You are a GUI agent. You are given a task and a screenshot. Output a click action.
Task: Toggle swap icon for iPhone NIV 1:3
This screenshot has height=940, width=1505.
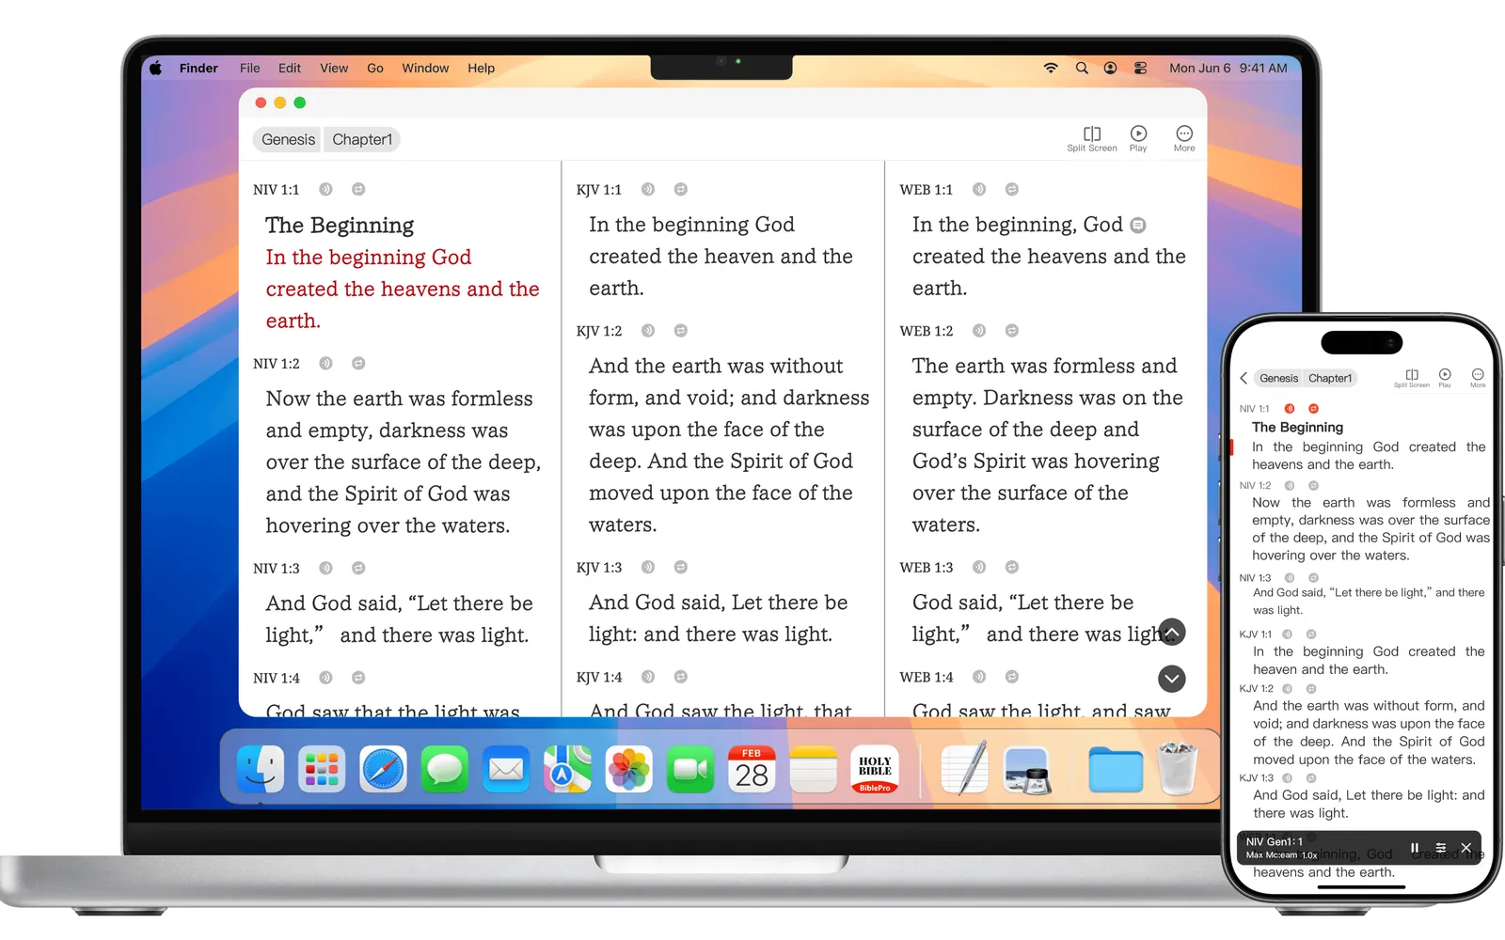(1313, 578)
